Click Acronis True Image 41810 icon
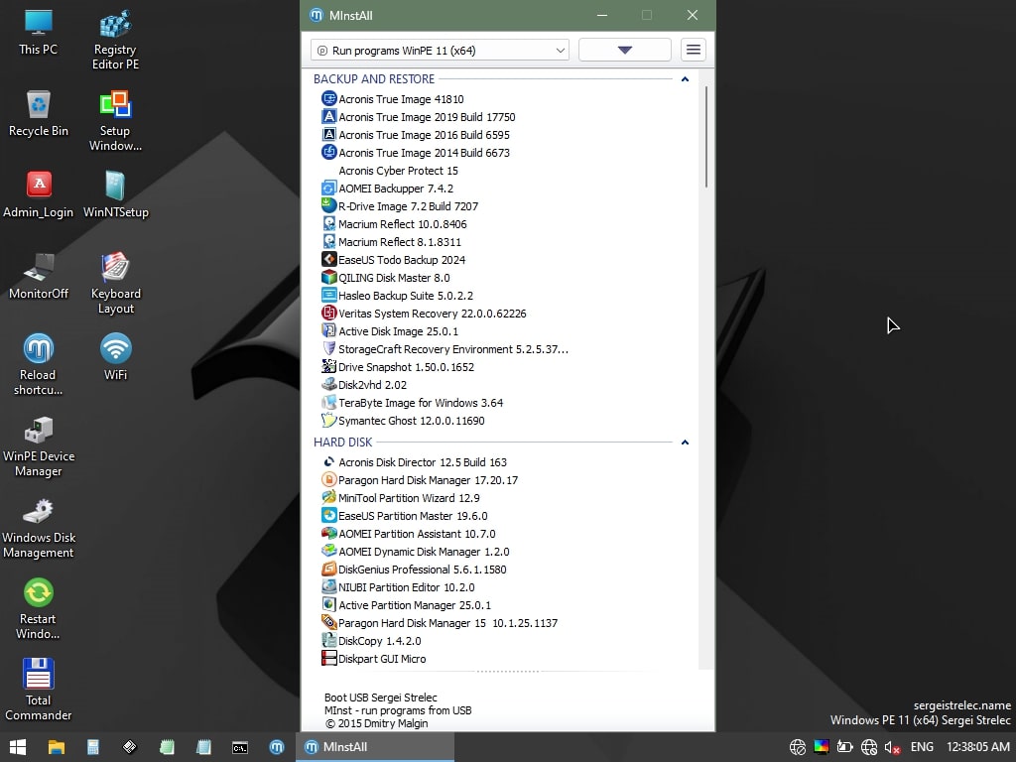 [x=329, y=99]
